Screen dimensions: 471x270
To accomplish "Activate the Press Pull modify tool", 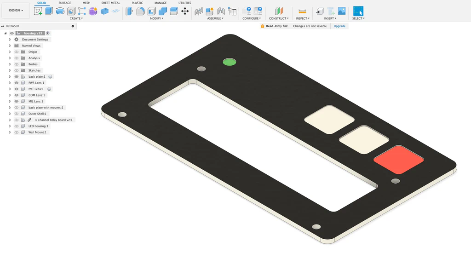I will point(128,11).
